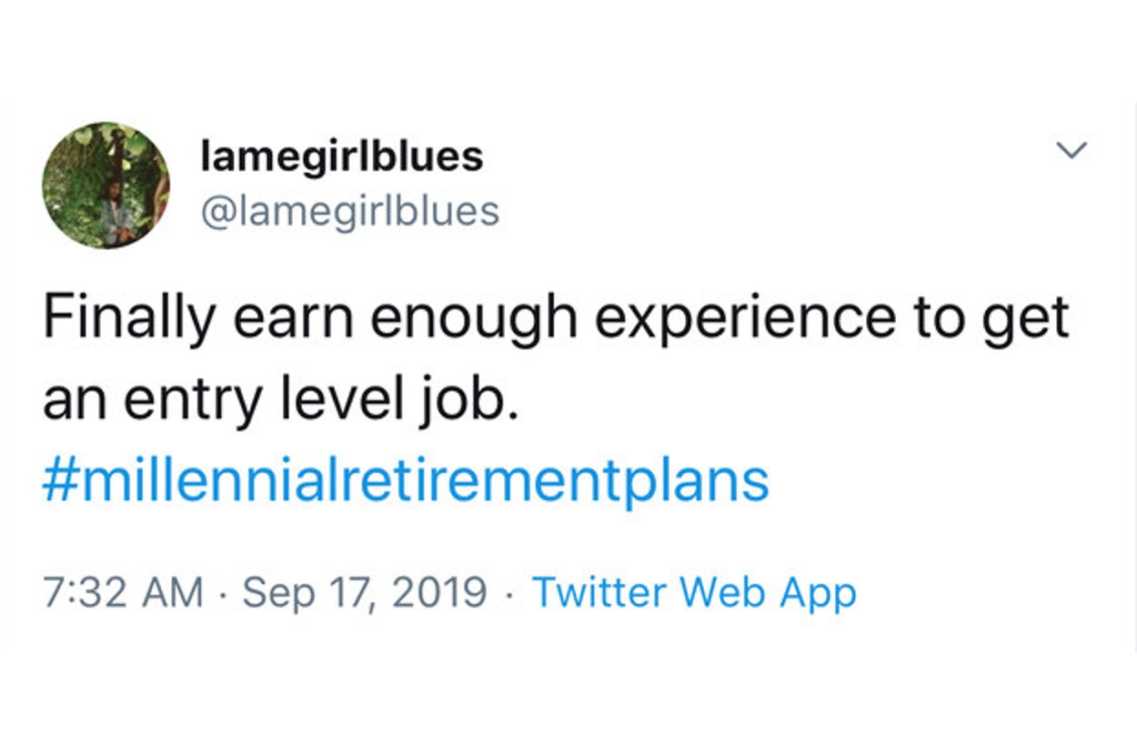Open the #millennialretirementplans hashtag
Viewport: 1137px width, 755px height.
406,481
